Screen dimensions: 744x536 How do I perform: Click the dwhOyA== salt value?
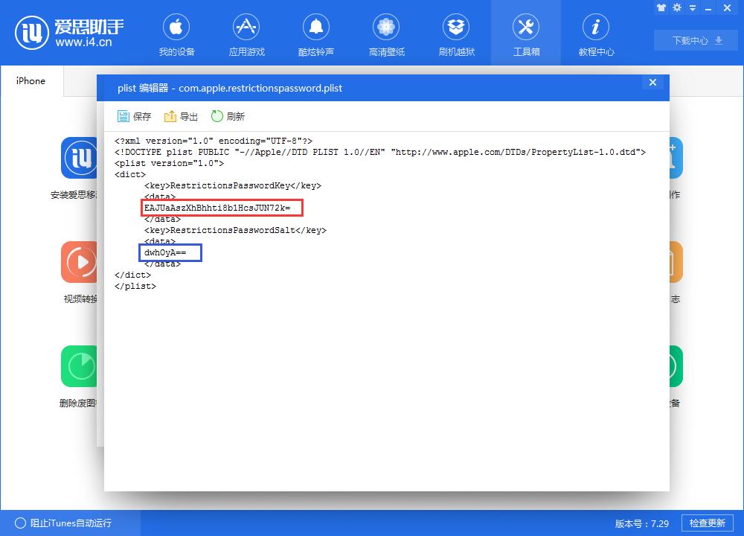pyautogui.click(x=165, y=252)
